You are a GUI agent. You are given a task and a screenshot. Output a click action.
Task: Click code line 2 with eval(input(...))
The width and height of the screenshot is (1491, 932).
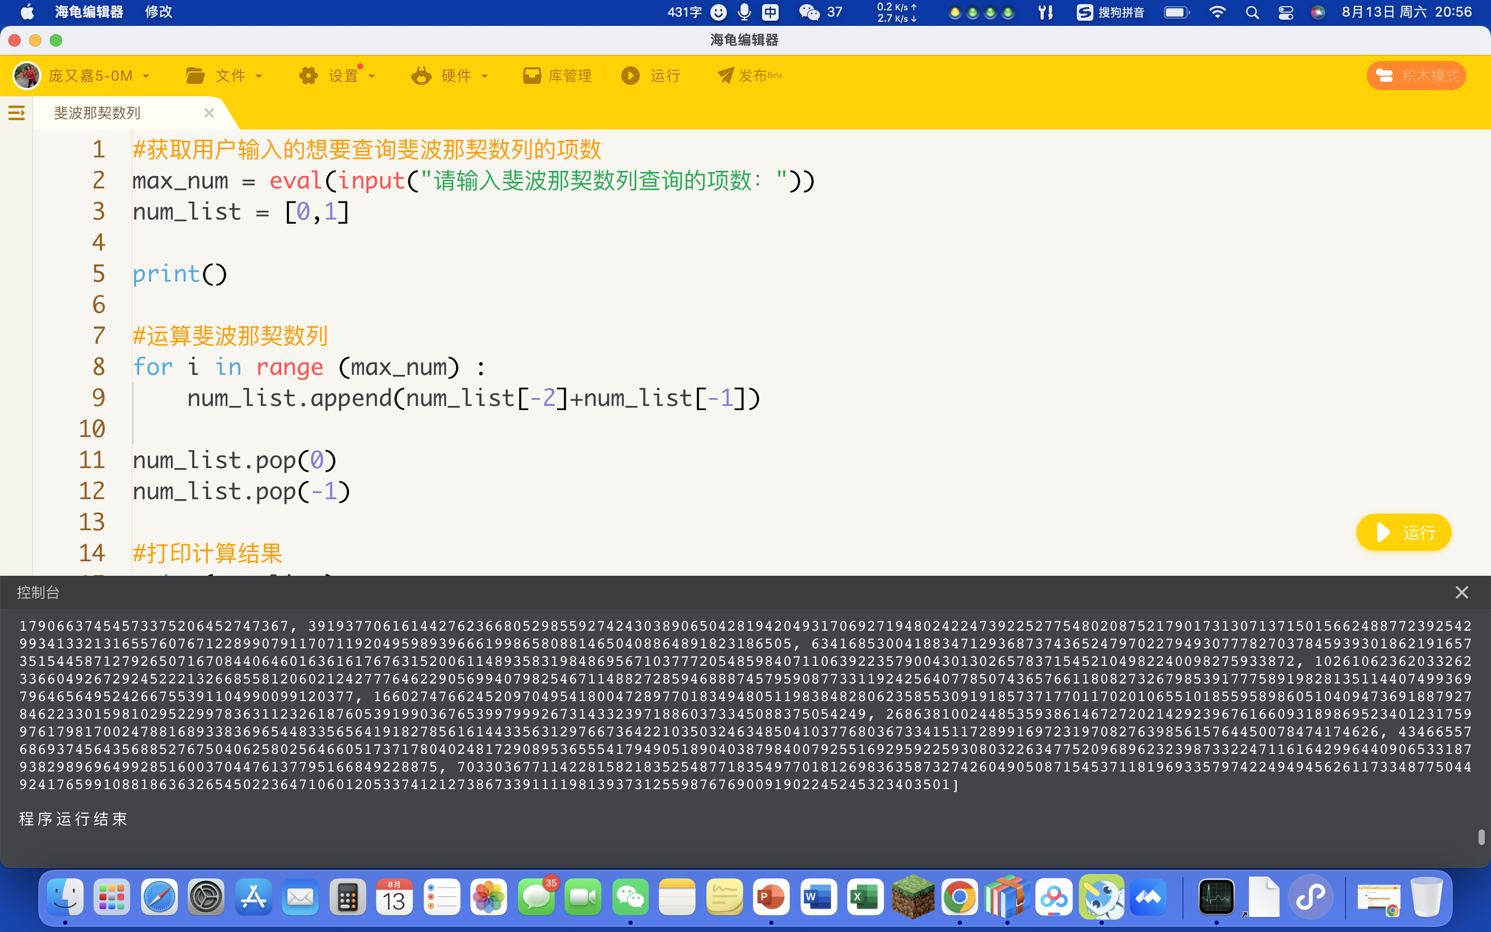click(474, 181)
